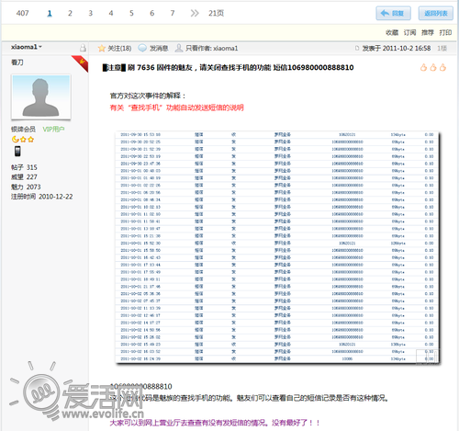This screenshot has height=431, width=459.
Task: Go to page 3 of the thread
Action: [x=91, y=13]
